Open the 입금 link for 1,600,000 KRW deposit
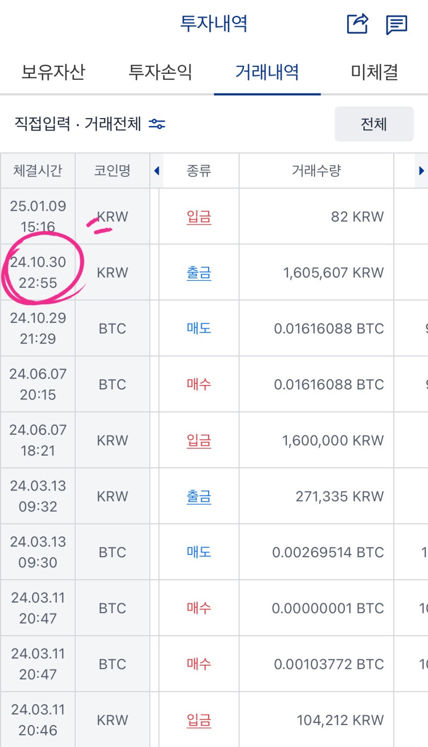The width and height of the screenshot is (428, 747). [199, 440]
